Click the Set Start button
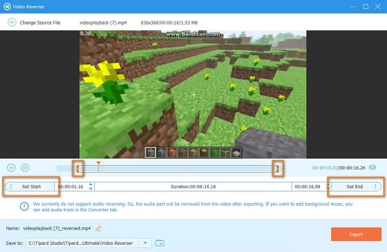This screenshot has width=387, height=252. (x=30, y=187)
